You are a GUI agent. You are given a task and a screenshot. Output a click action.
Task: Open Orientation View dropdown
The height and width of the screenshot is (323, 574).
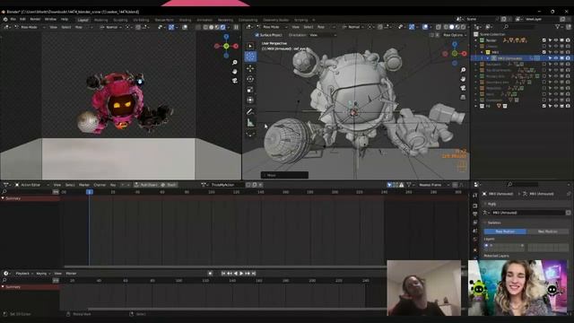[x=322, y=35]
